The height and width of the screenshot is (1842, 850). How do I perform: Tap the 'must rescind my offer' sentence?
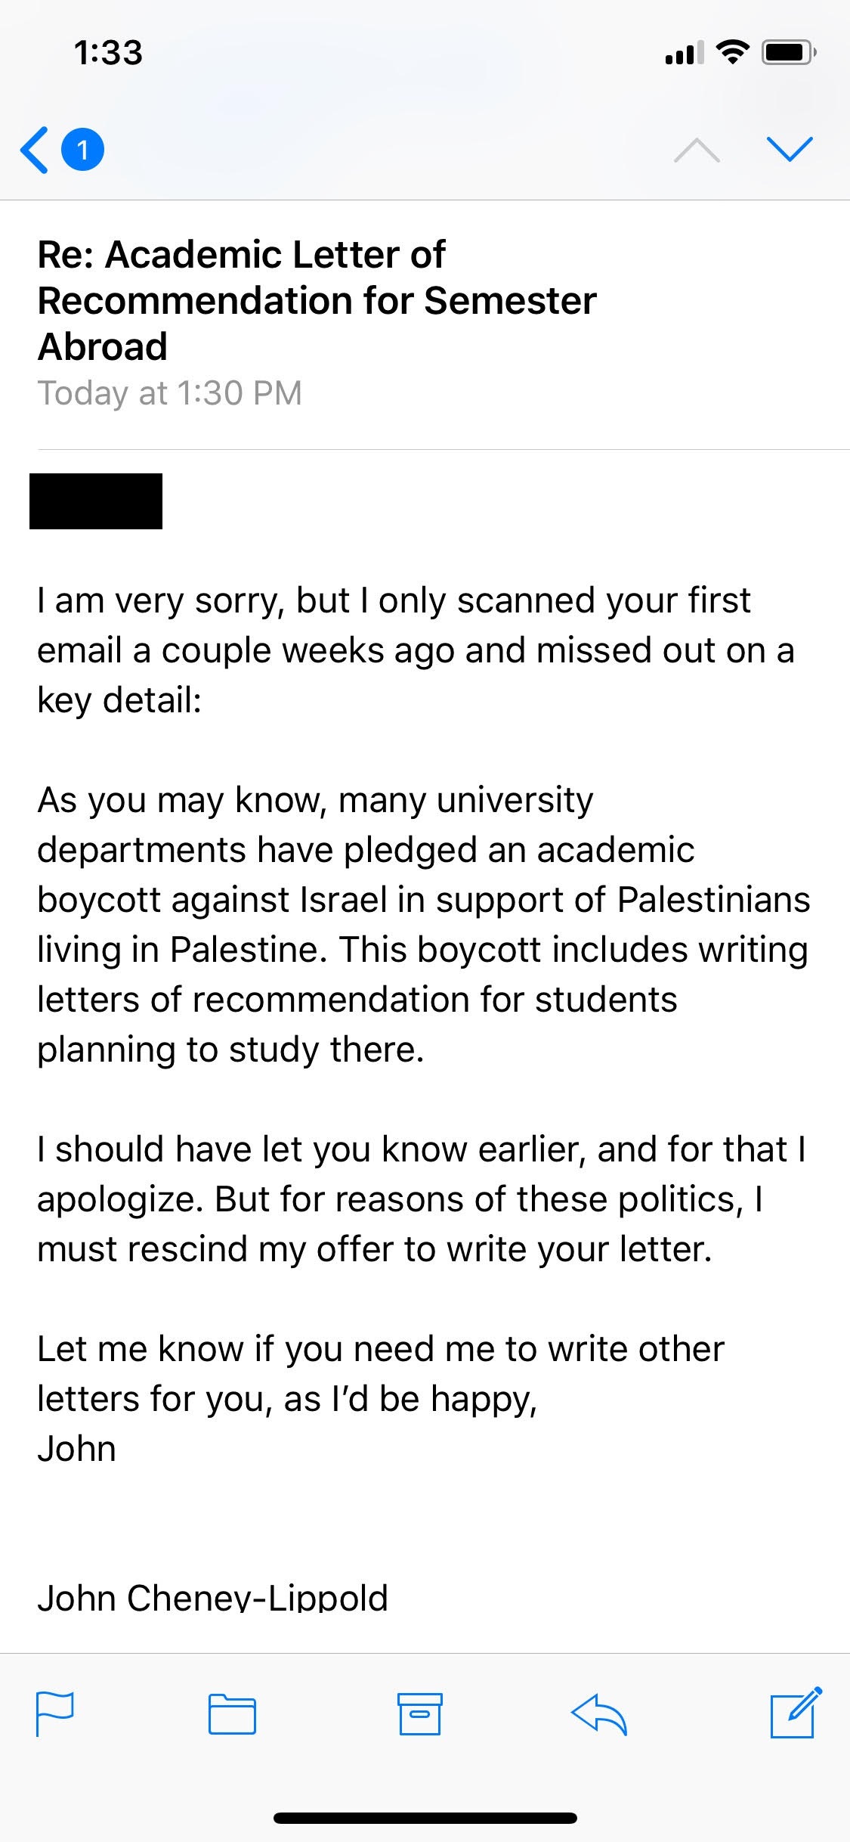tap(375, 1249)
